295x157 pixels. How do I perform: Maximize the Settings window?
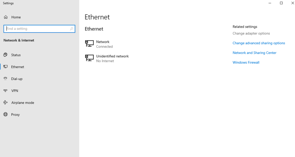coord(281,3)
